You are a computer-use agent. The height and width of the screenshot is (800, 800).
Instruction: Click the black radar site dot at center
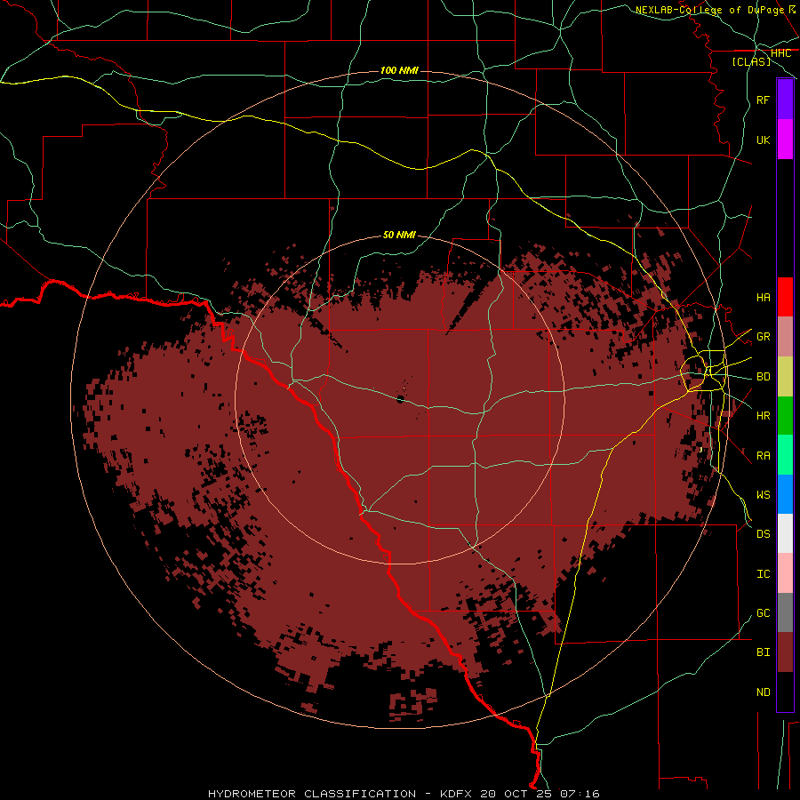[x=401, y=399]
